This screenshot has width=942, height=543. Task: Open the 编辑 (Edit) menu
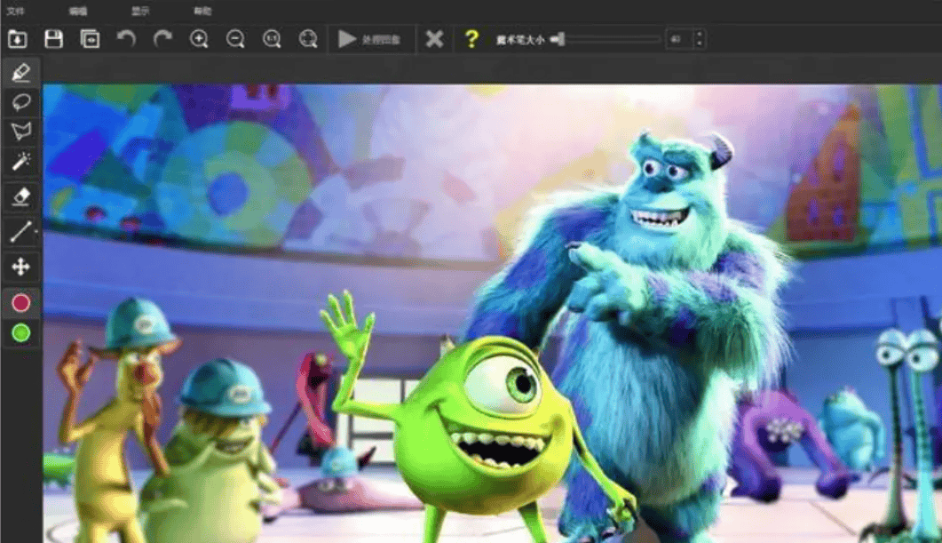[78, 11]
